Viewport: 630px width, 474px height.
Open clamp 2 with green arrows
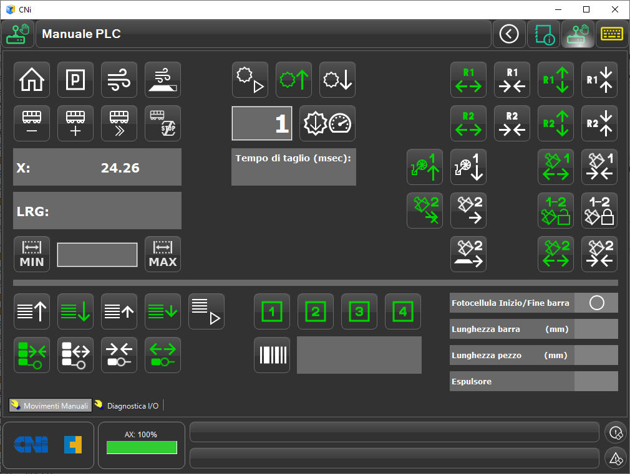point(556,255)
